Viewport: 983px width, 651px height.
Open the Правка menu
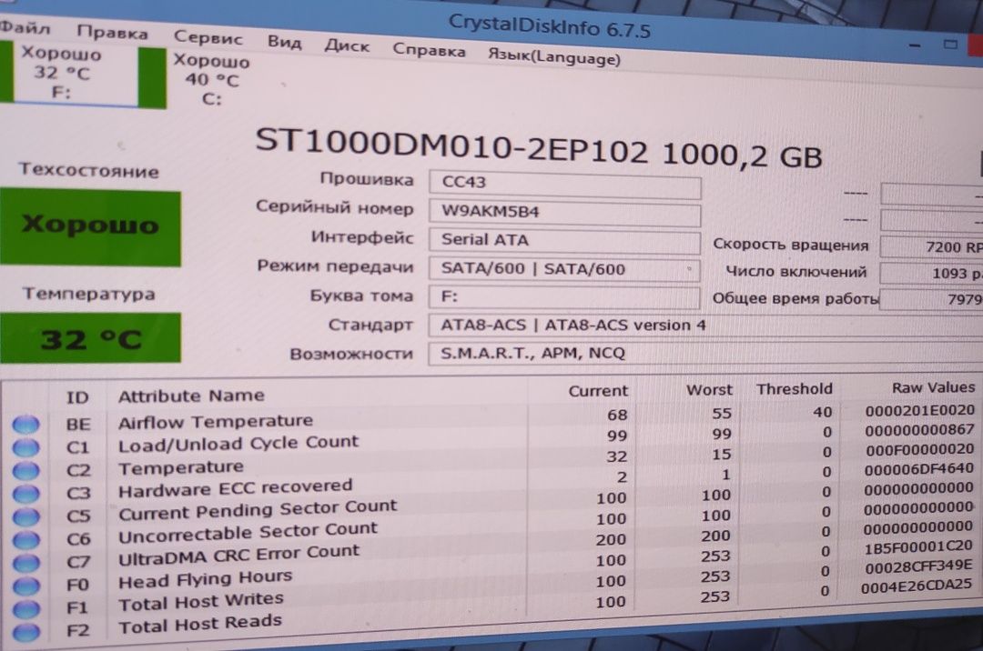coord(112,33)
